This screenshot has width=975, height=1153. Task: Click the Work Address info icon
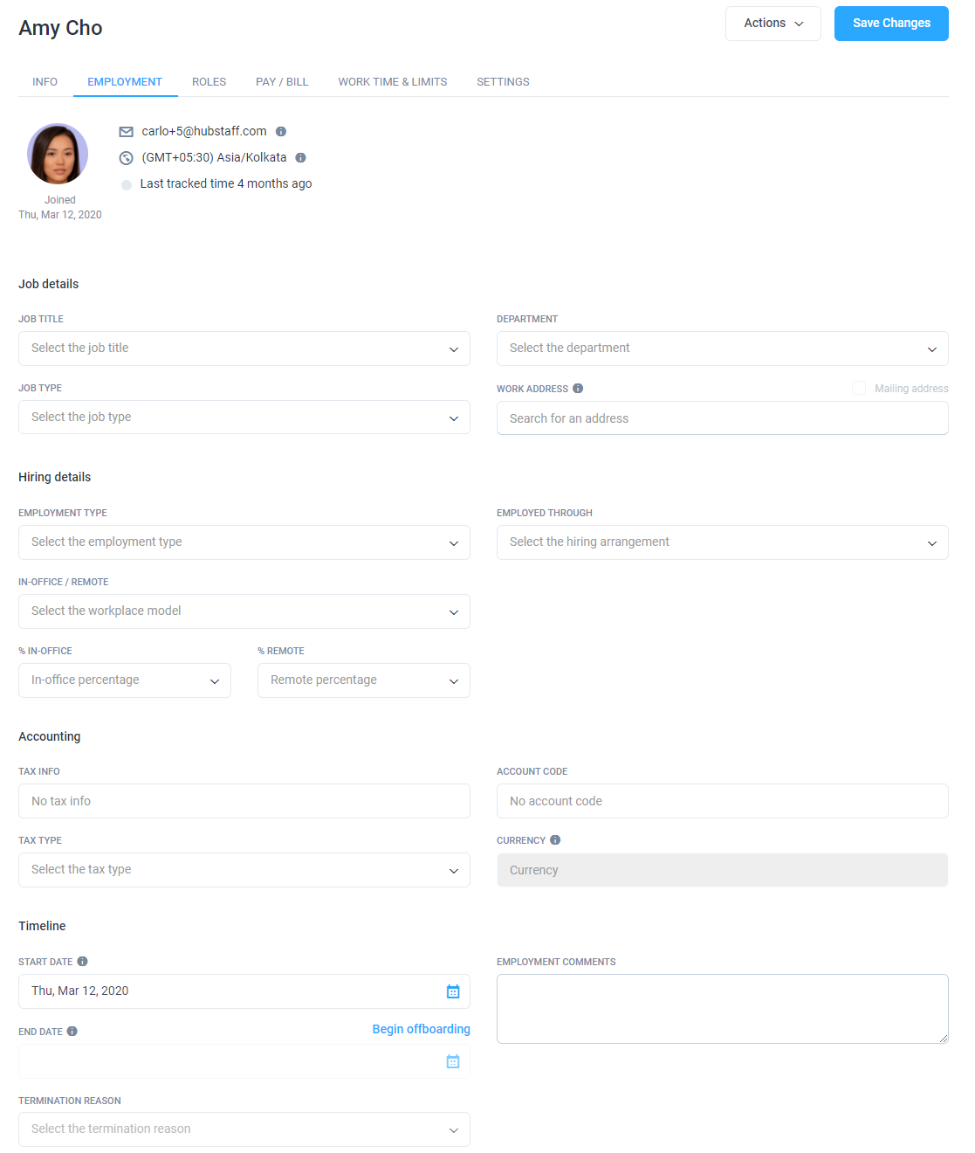[578, 389]
